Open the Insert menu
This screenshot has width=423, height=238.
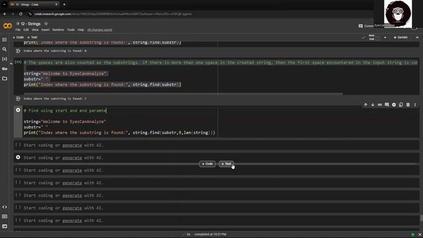[x=46, y=30]
